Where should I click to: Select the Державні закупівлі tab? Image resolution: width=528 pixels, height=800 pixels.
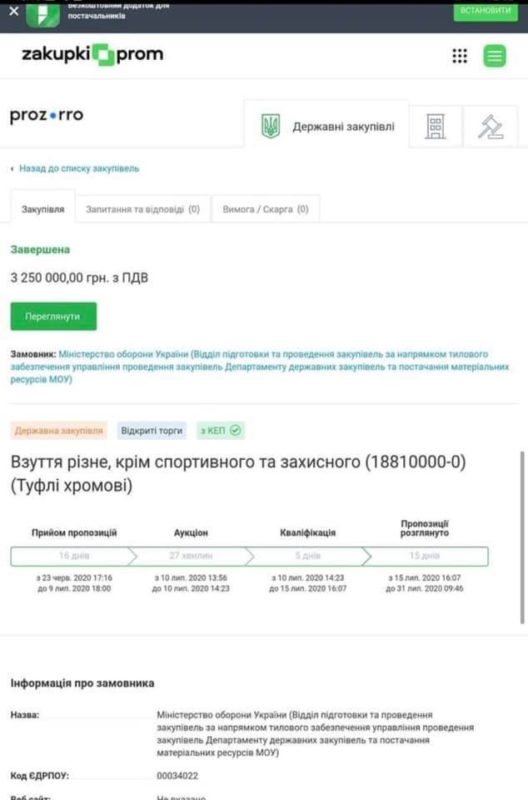(326, 126)
